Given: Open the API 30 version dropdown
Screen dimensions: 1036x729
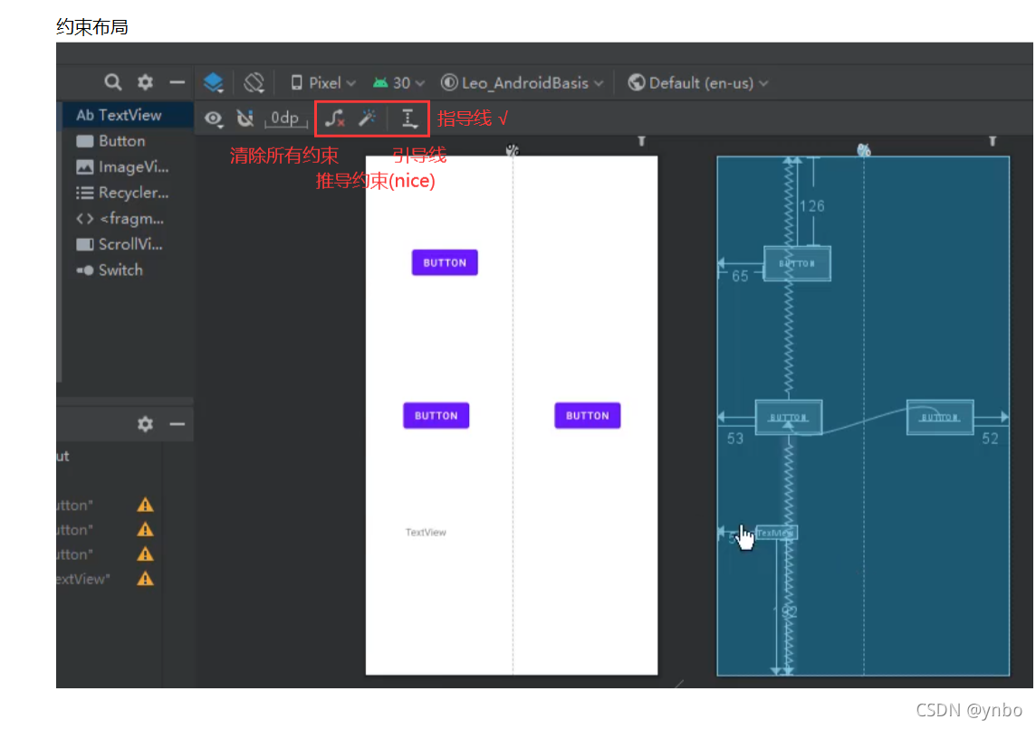Looking at the screenshot, I should coord(396,82).
